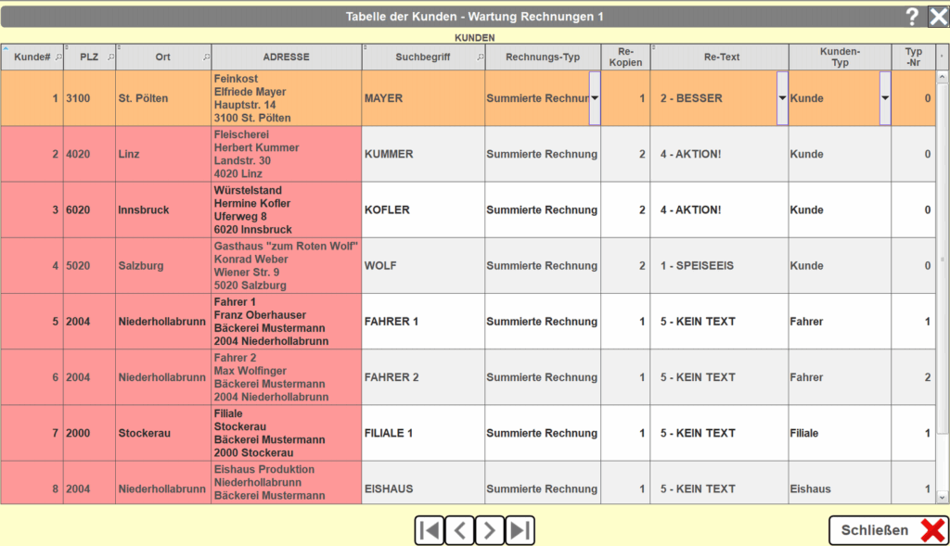Click the search icon in the Ort header

tap(207, 57)
